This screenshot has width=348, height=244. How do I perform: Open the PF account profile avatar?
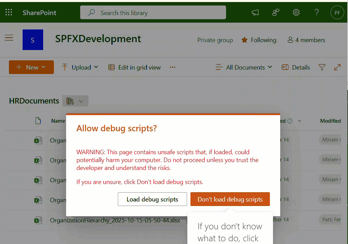(337, 12)
